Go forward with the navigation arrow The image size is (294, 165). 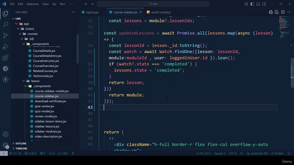[x=92, y=4]
